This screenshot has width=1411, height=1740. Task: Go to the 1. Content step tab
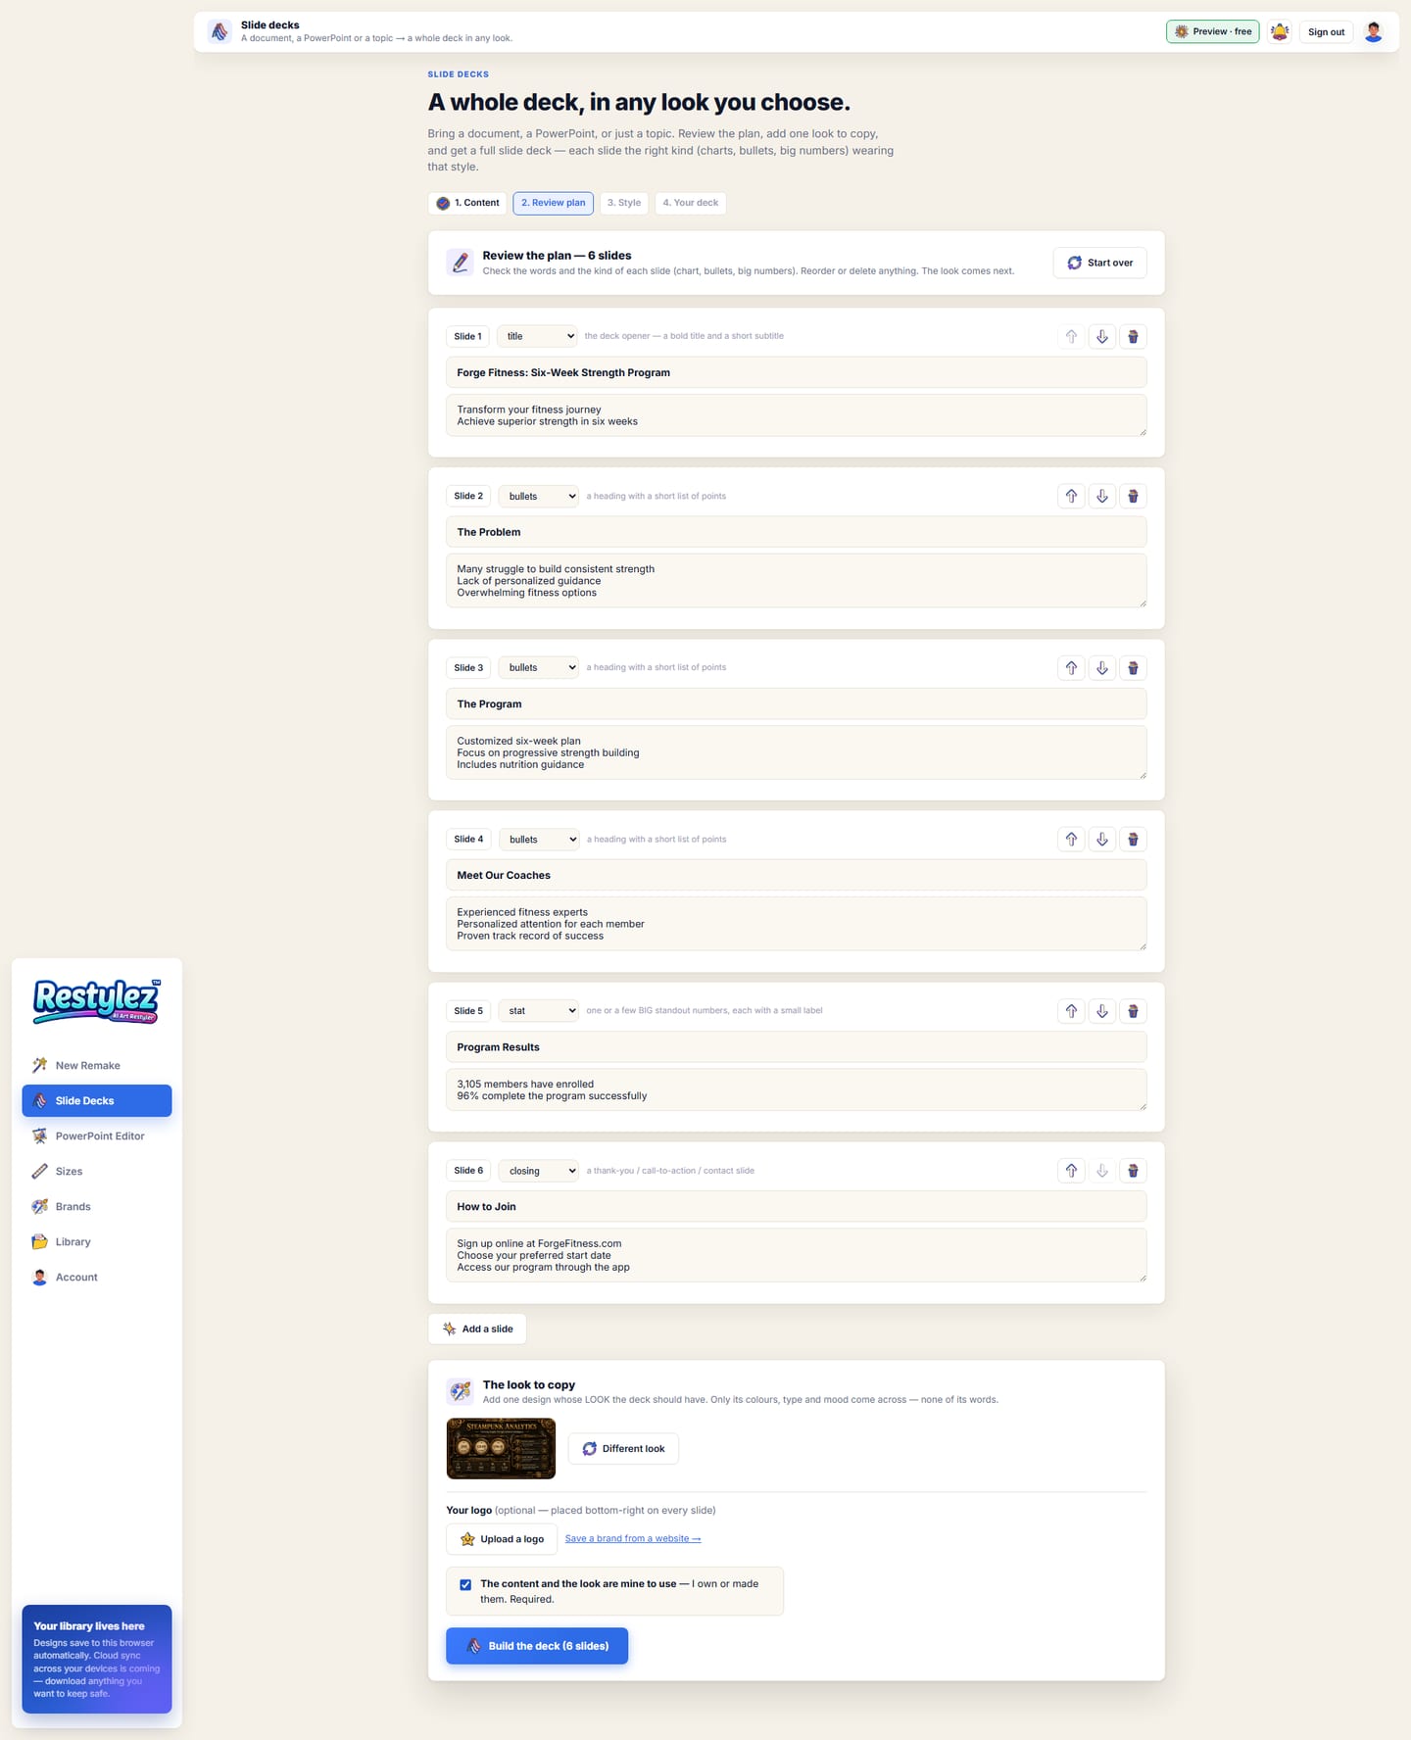click(x=467, y=203)
